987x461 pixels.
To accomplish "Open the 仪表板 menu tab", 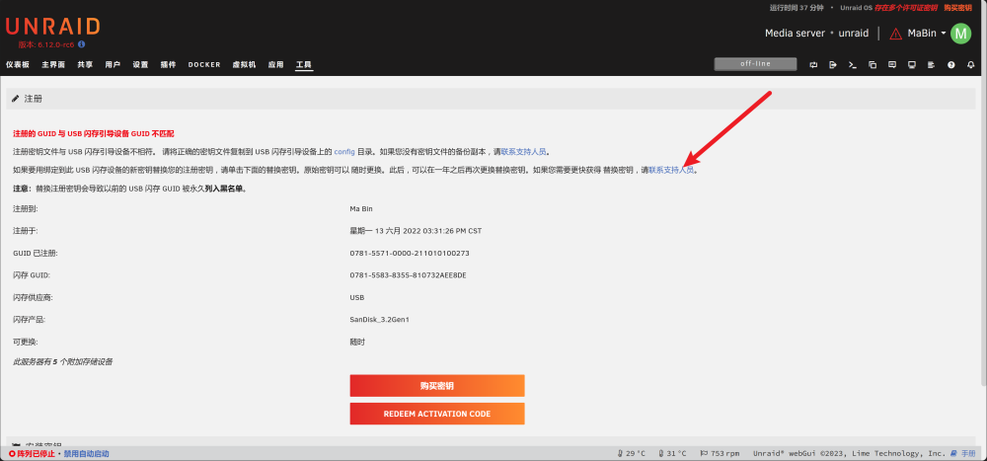I will (x=18, y=64).
